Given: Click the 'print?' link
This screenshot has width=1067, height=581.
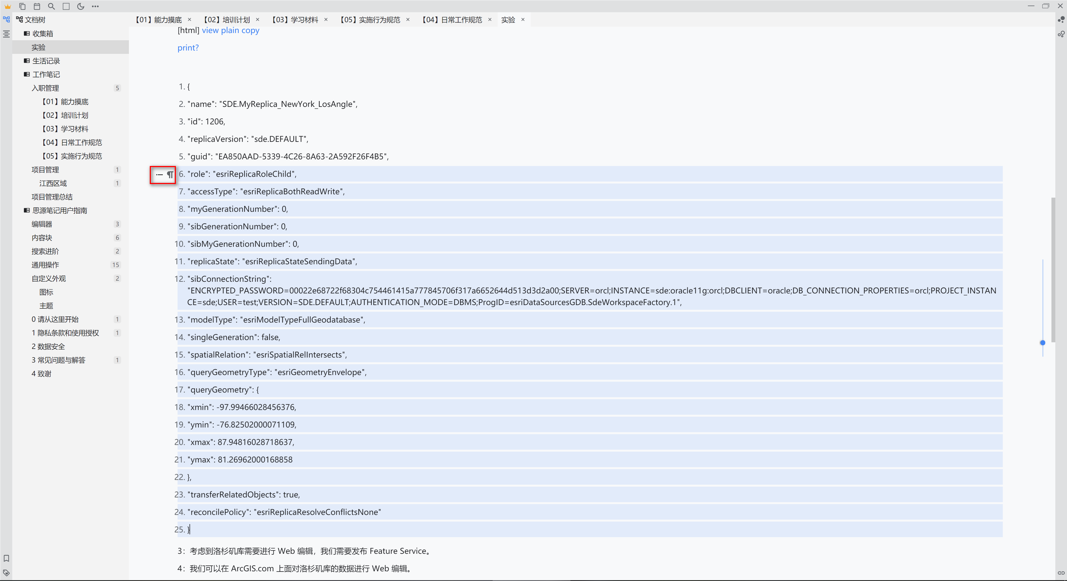Looking at the screenshot, I should click(x=188, y=47).
